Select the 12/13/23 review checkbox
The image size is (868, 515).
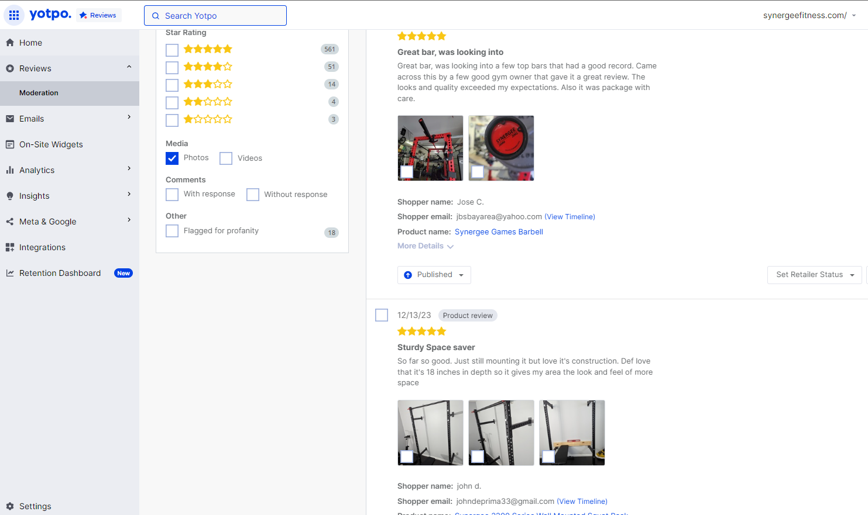[x=382, y=315]
